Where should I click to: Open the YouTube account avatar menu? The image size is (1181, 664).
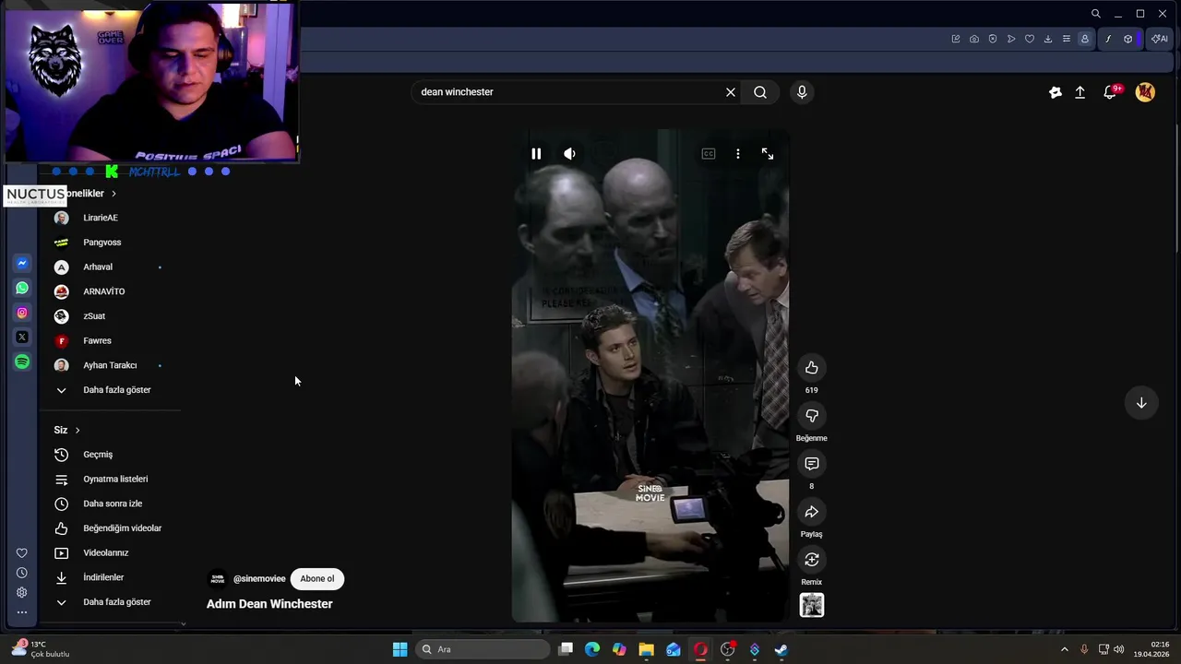tap(1145, 92)
